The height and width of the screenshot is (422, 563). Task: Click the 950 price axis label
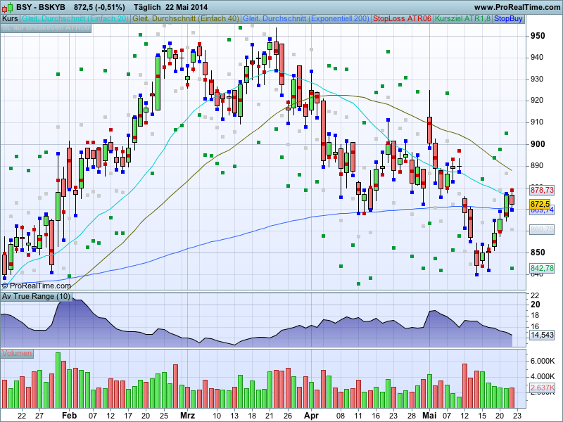538,36
